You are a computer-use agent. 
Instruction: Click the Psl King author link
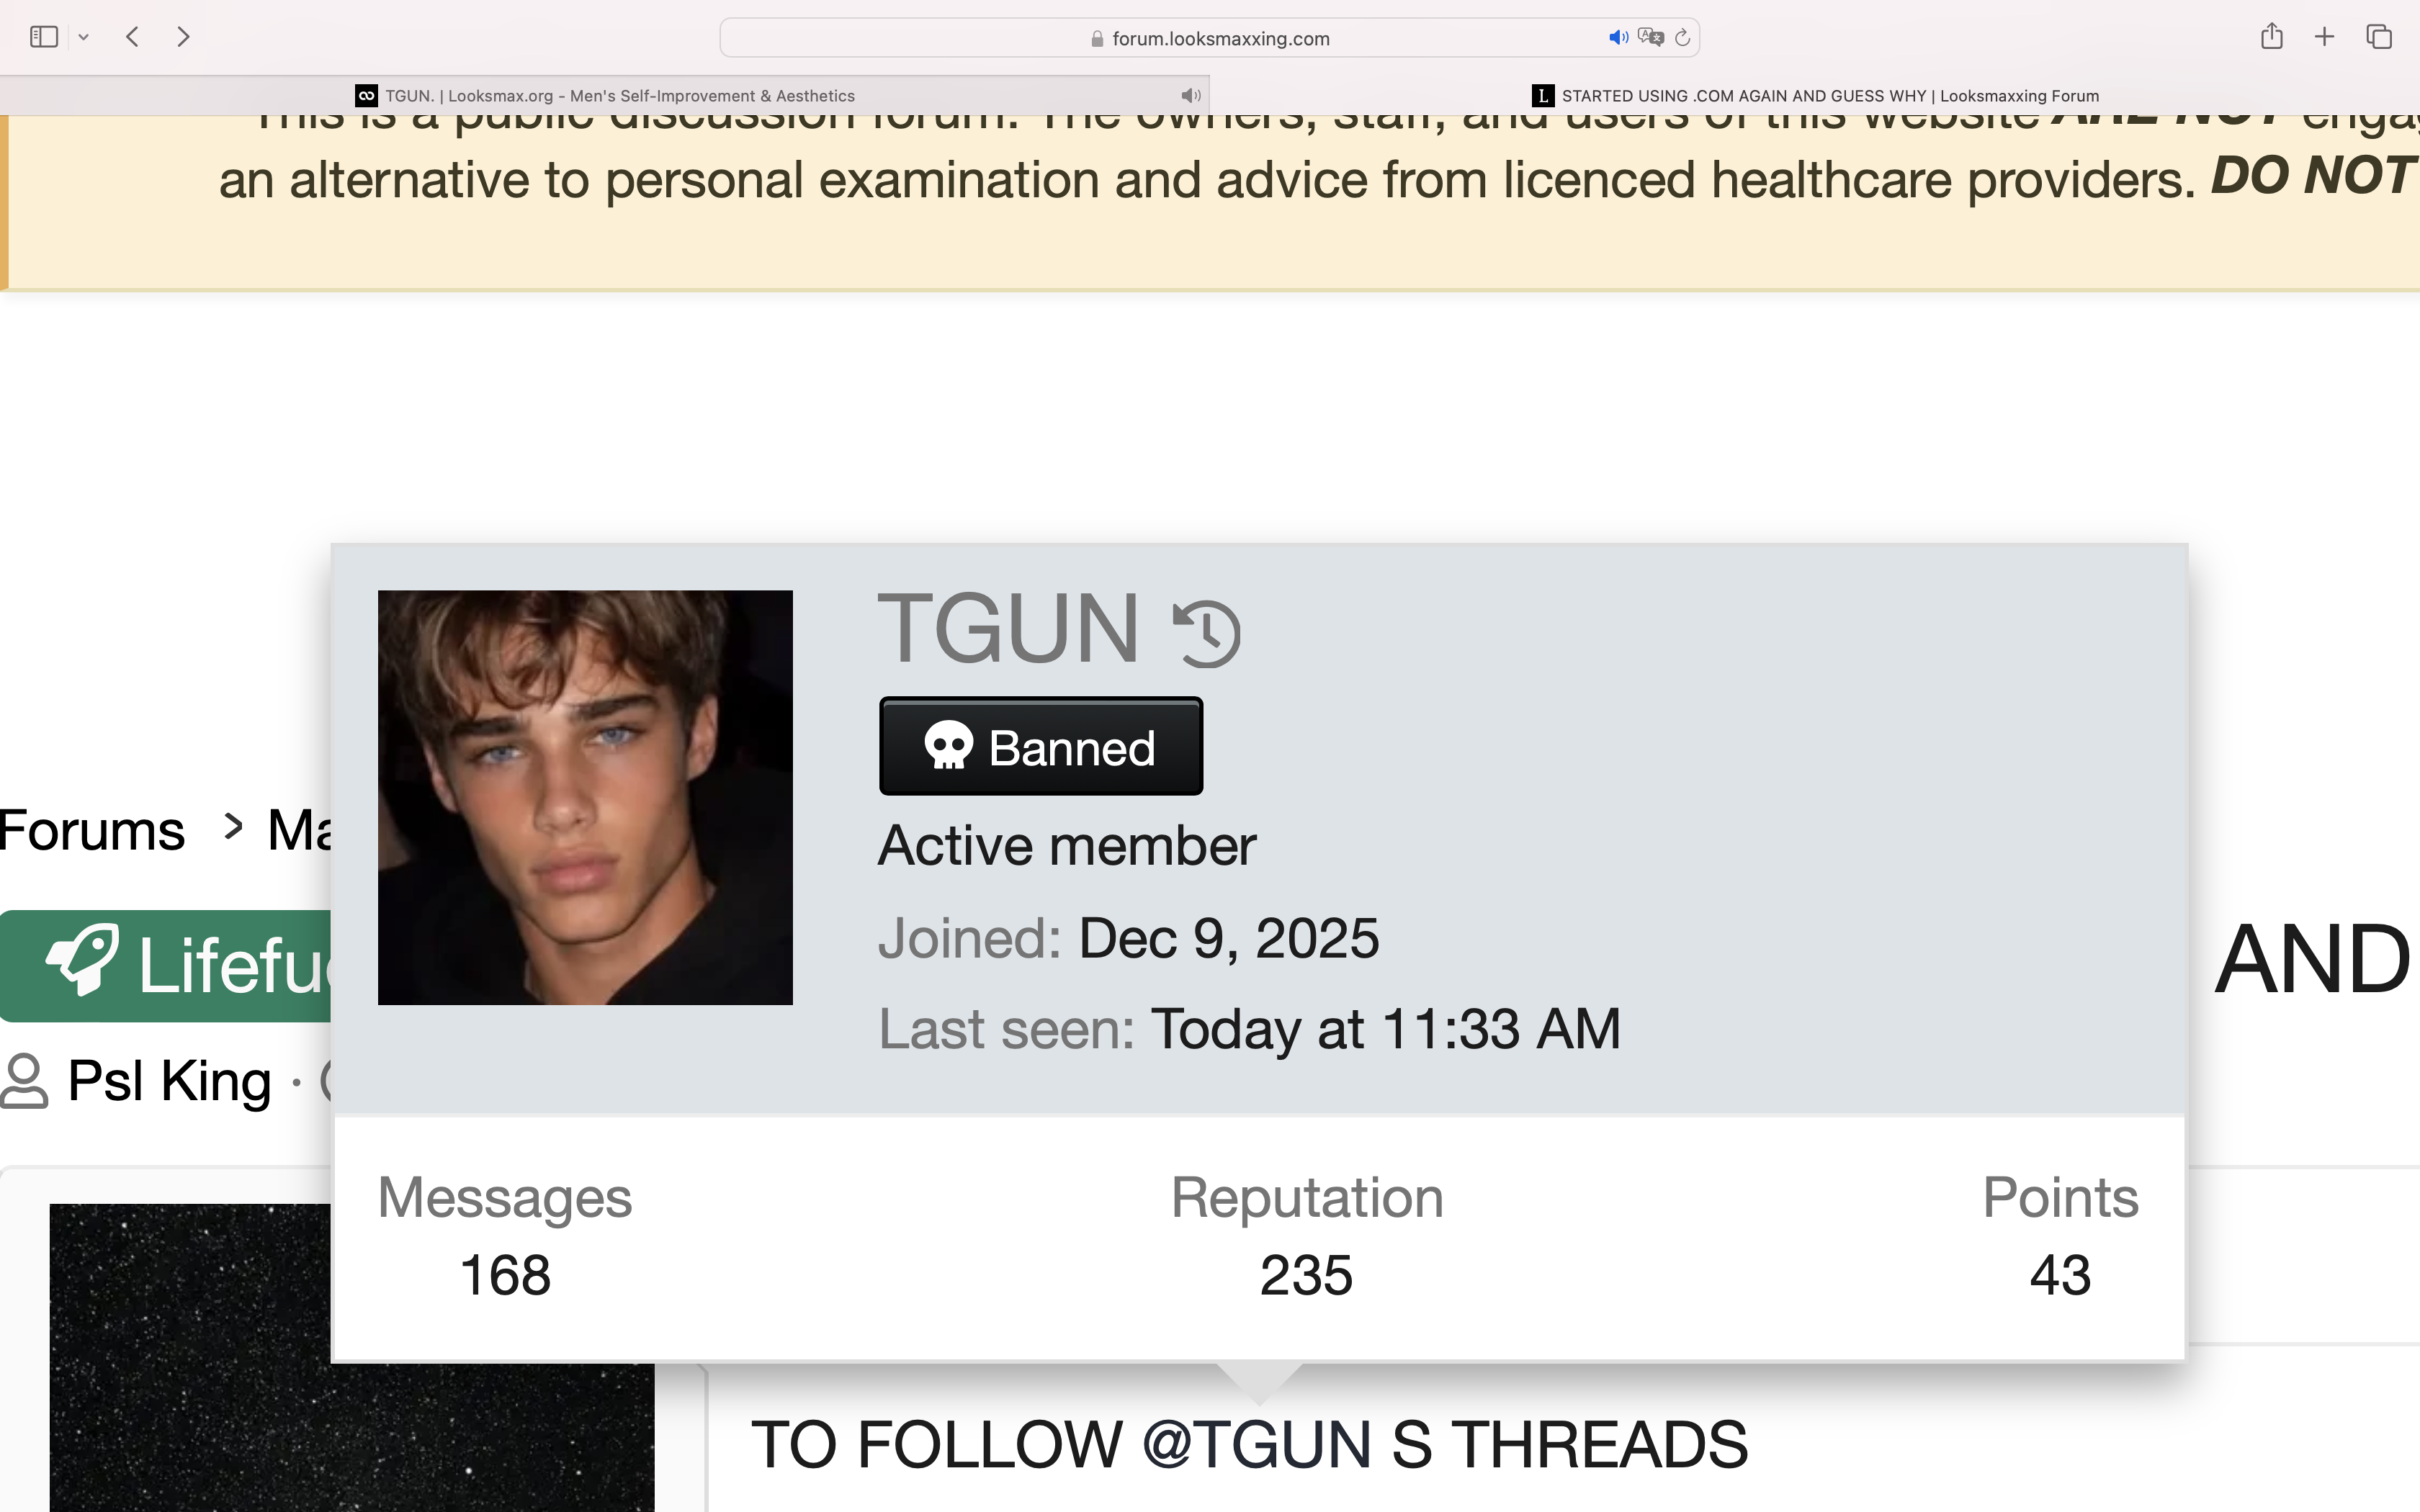tap(169, 1081)
